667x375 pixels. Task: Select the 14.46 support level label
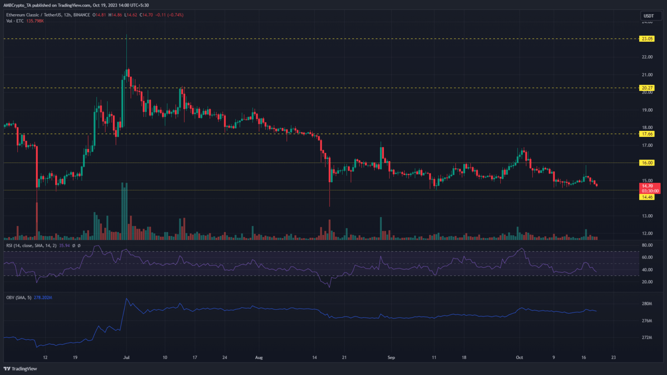[647, 197]
